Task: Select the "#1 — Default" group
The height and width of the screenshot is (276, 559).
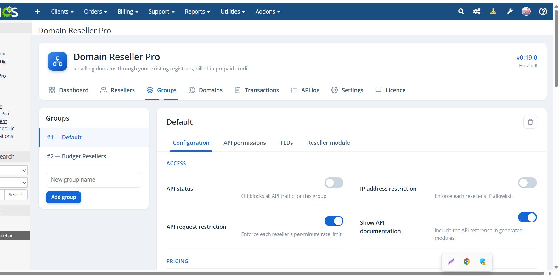Action: click(94, 138)
